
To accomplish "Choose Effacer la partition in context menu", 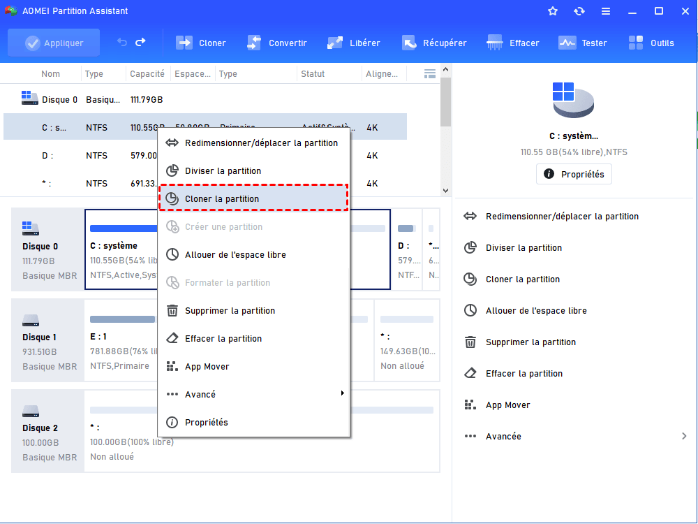I will click(254, 339).
